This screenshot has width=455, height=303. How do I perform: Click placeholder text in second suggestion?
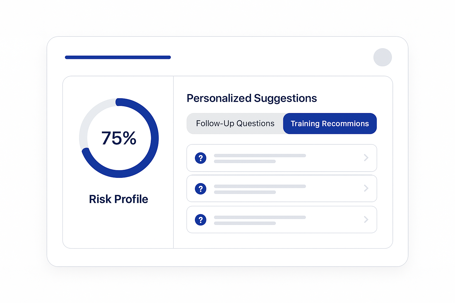tap(260, 189)
